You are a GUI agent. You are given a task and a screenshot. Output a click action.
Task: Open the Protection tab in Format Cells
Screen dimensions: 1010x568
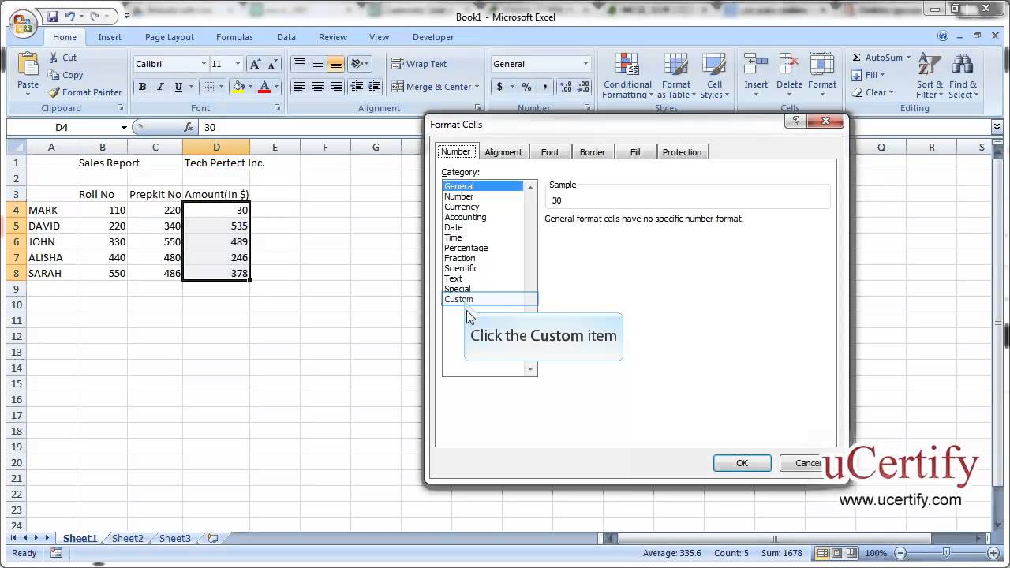(682, 152)
